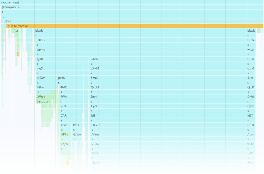This screenshot has width=264, height=174.
Task: Select the D2XV call block
Action: point(46,78)
